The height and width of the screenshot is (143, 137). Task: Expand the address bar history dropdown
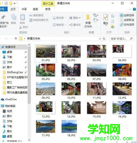tap(100, 39)
